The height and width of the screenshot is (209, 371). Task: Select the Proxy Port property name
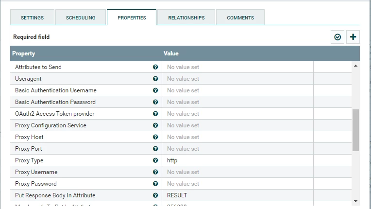28,149
